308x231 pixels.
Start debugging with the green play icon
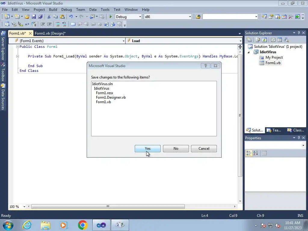pos(110,17)
